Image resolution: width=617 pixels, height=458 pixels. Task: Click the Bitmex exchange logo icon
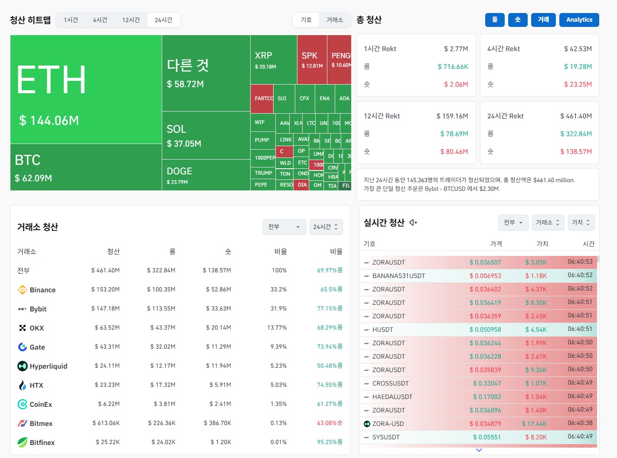pos(22,423)
